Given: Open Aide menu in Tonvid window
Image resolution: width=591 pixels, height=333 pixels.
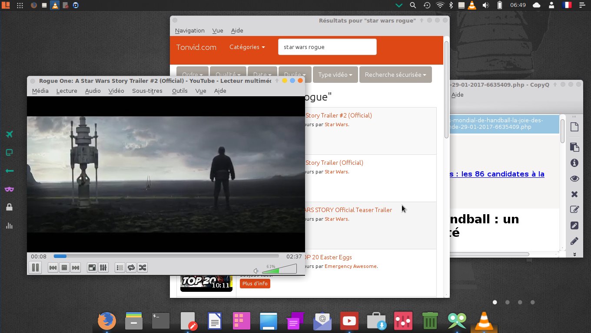Looking at the screenshot, I should (x=237, y=30).
